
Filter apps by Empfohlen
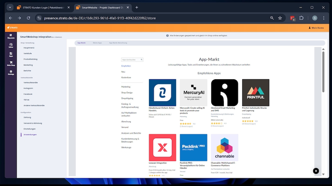pos(126,66)
